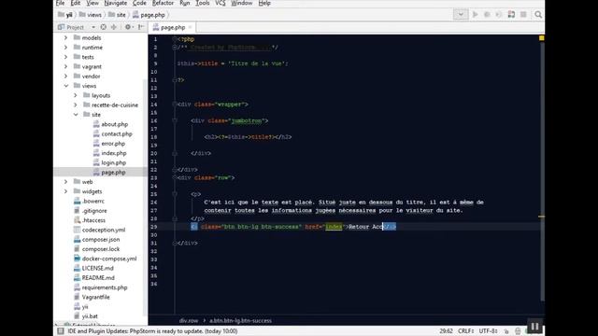Click the scroll from source target icon

pos(104,27)
